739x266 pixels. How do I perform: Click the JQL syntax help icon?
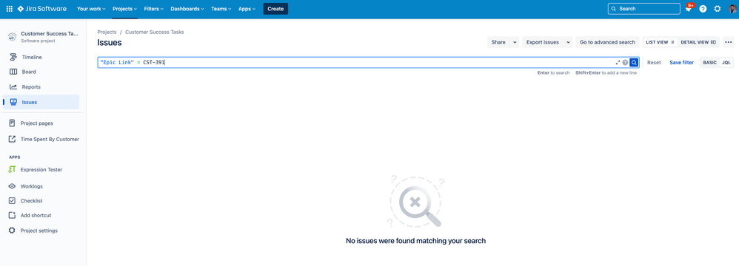pyautogui.click(x=625, y=63)
